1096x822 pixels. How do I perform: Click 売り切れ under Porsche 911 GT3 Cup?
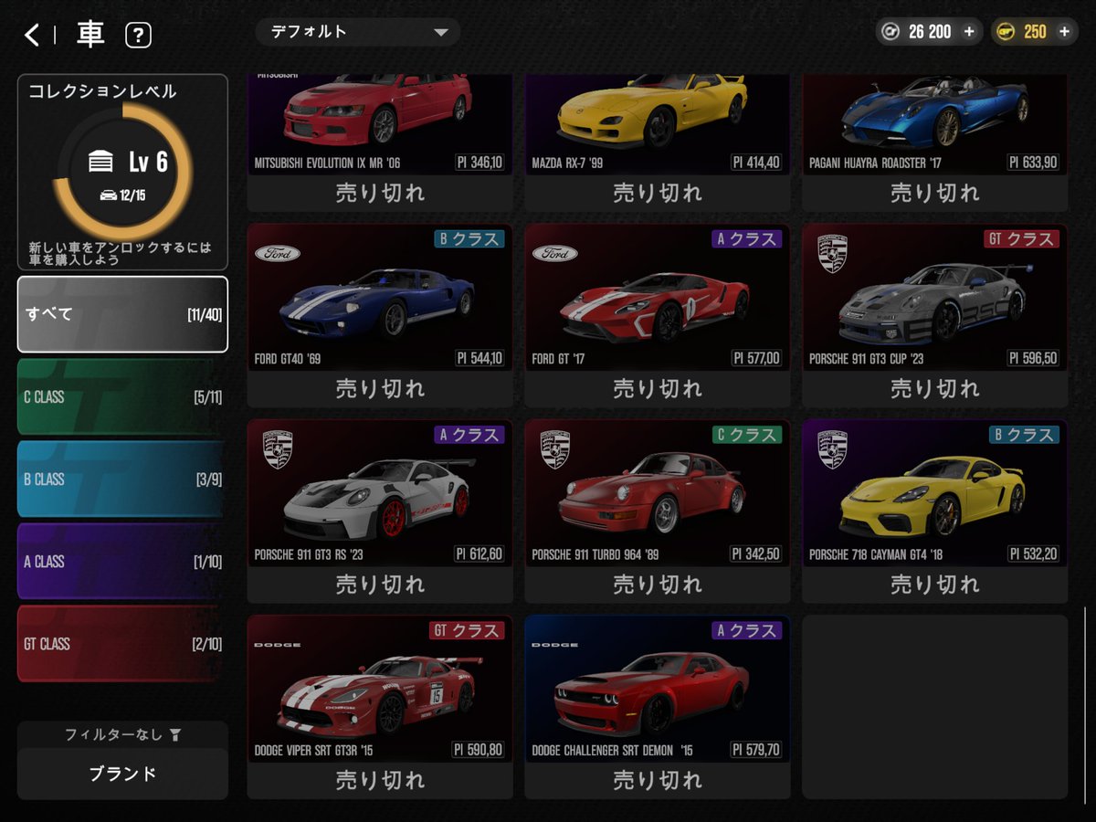point(935,389)
